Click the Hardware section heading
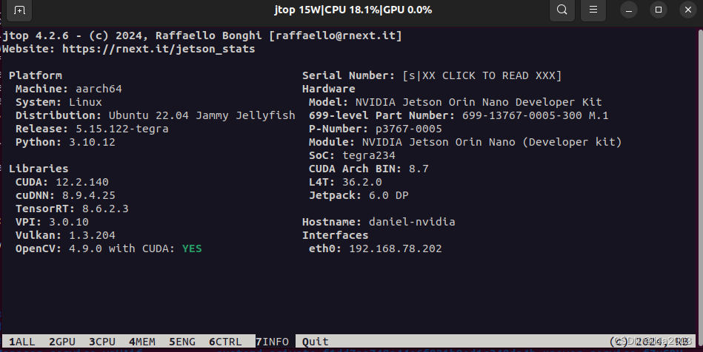703x352 pixels. point(329,89)
